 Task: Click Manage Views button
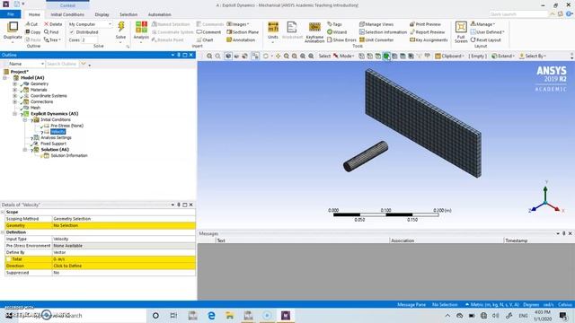[x=376, y=24]
